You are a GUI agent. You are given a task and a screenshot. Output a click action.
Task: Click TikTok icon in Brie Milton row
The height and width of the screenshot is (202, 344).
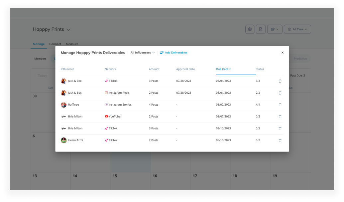pos(106,128)
